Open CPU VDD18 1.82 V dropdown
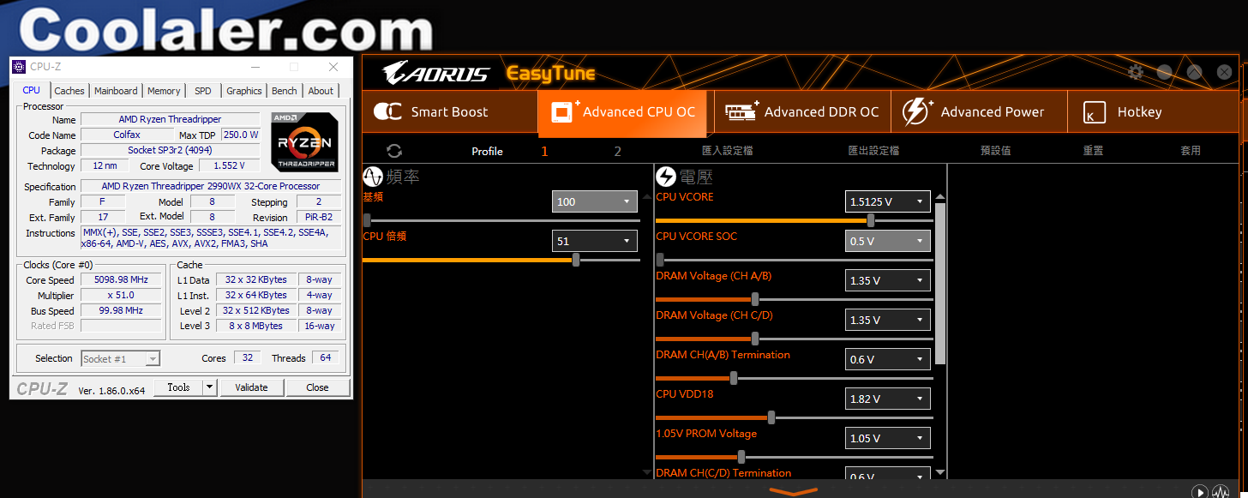Viewport: 1248px width, 498px height. point(887,399)
